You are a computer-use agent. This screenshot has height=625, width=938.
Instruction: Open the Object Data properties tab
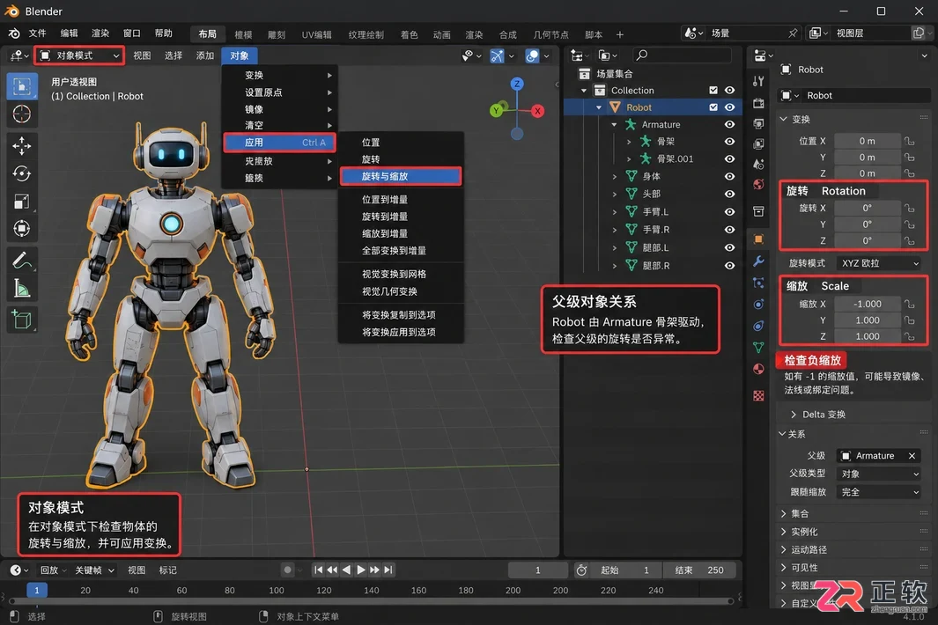(758, 348)
